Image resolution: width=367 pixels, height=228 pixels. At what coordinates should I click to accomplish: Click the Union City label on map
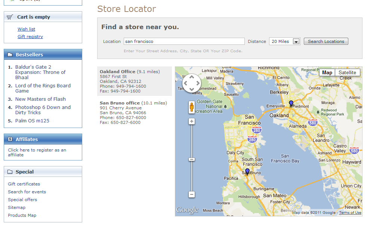click(351, 186)
